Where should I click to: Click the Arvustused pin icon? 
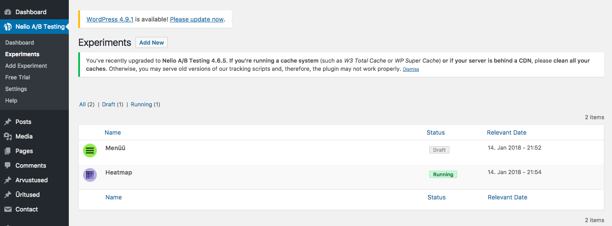[x=8, y=180]
